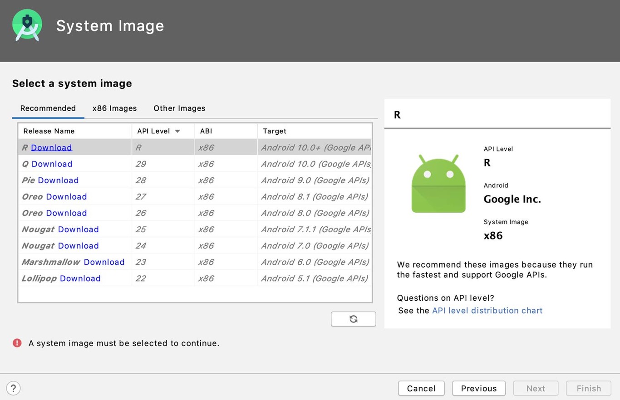Click the Cancel button

pos(421,388)
